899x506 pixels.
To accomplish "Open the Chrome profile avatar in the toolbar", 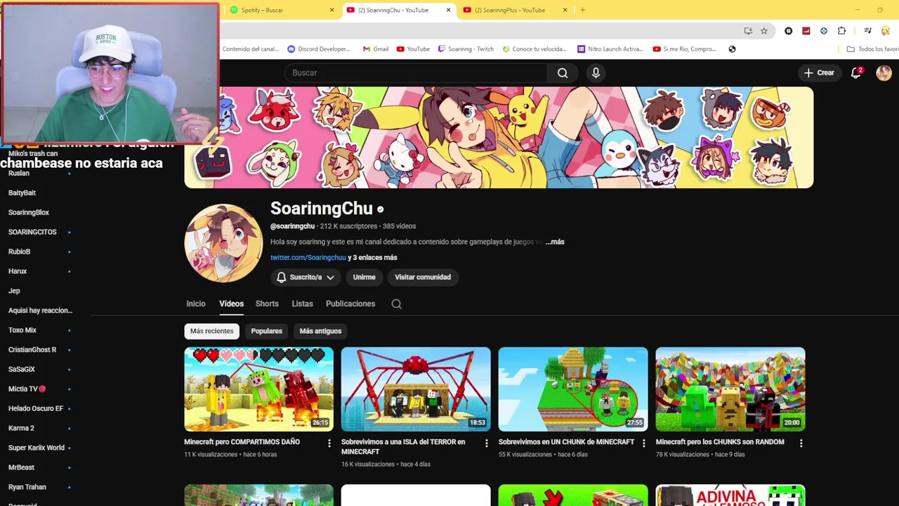I will (886, 31).
